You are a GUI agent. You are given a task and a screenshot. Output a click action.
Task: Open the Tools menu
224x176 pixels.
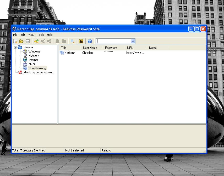coord(41,35)
